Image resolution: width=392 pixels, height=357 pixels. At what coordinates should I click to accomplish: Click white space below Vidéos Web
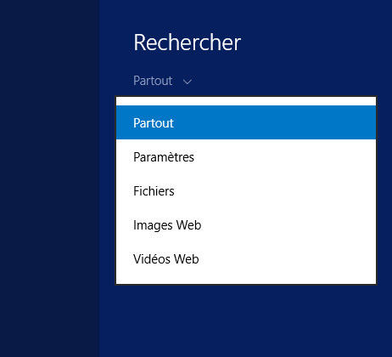click(246, 280)
